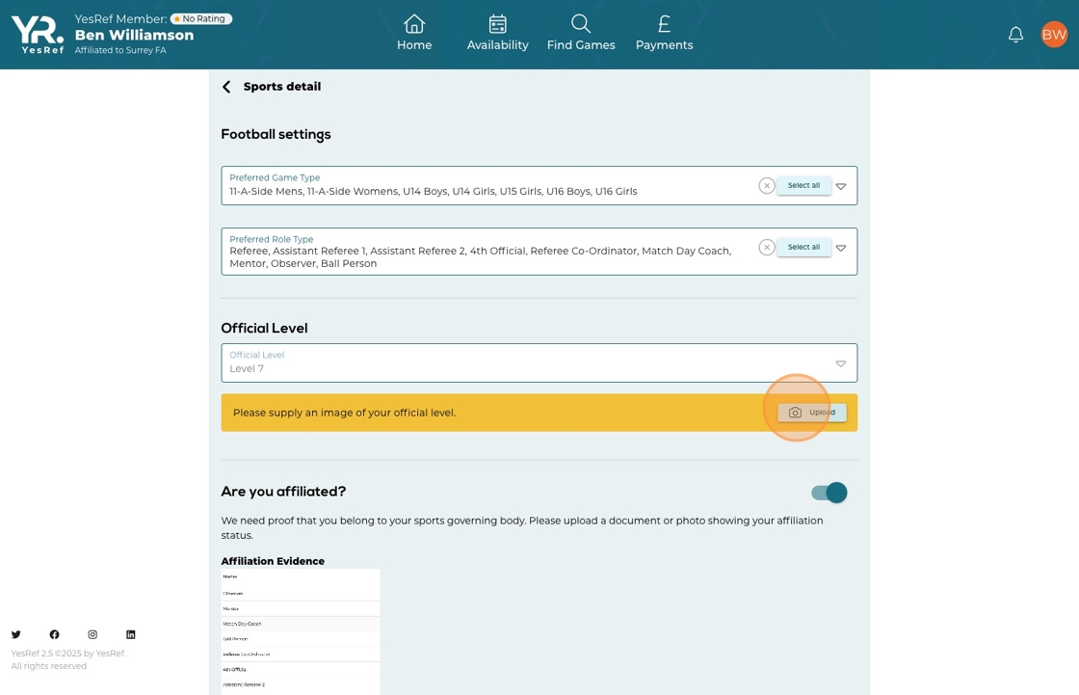1079x695 pixels.
Task: Expand the Preferred Game Type dropdown
Action: (x=841, y=186)
